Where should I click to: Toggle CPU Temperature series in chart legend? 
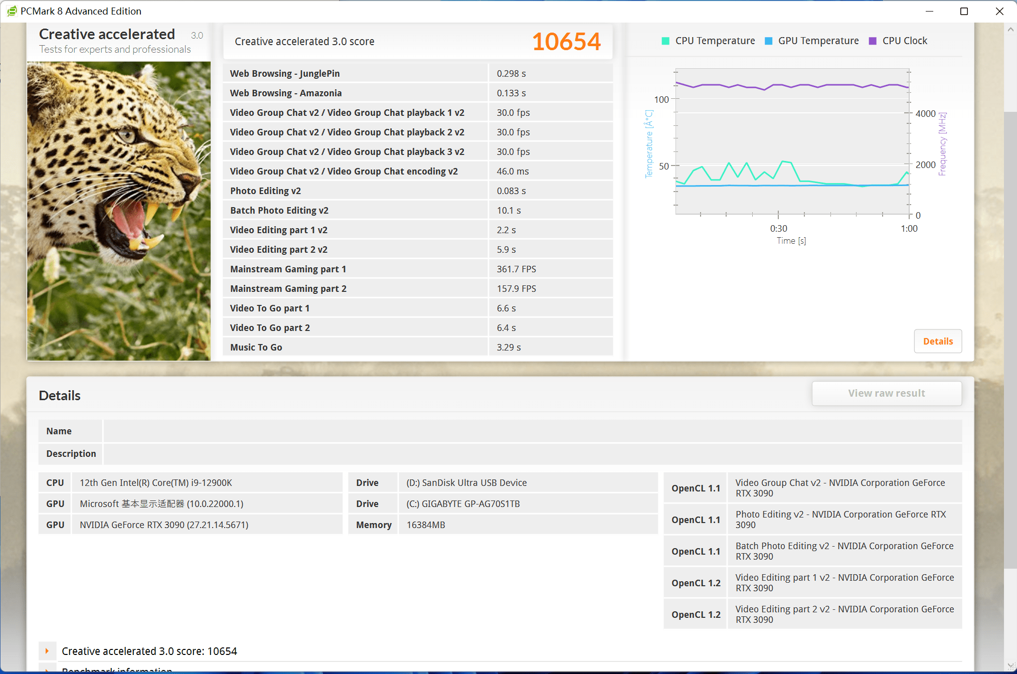pos(715,41)
